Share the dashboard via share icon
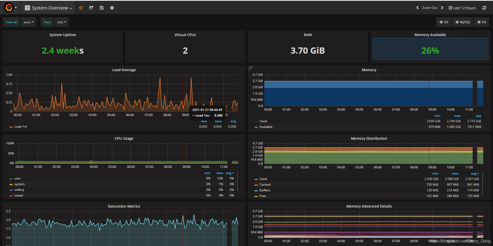493x246 pixels. tap(91, 8)
